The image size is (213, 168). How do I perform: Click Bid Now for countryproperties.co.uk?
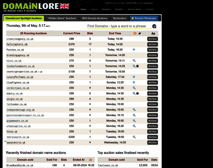click(152, 72)
